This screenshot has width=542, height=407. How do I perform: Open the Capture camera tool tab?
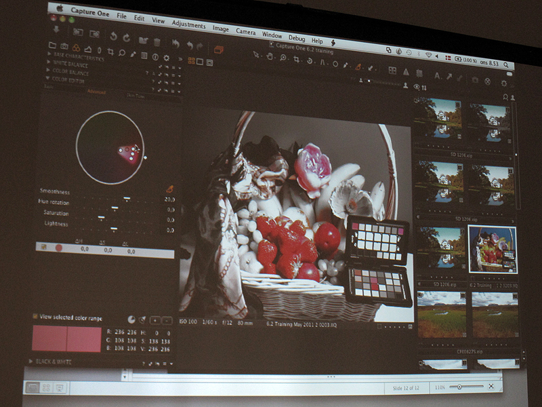pyautogui.click(x=64, y=46)
